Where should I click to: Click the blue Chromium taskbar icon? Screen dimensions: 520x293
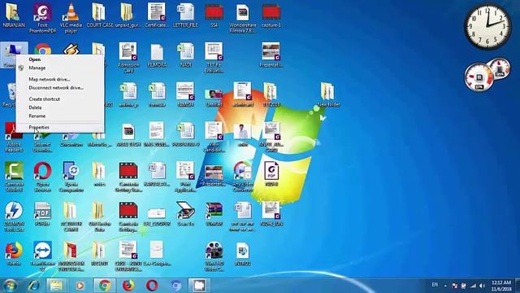click(175, 286)
